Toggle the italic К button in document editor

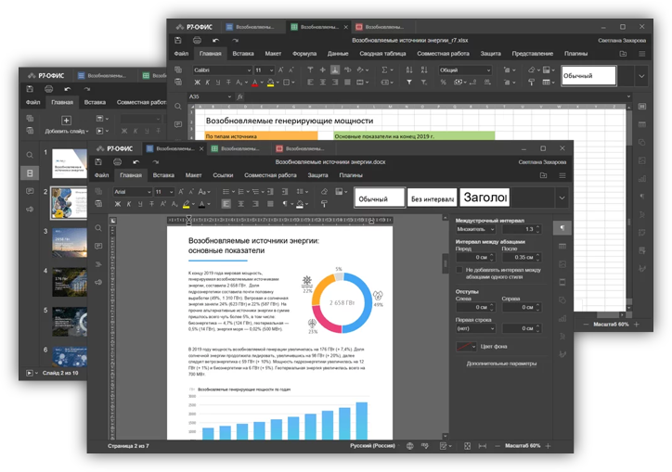pos(131,204)
